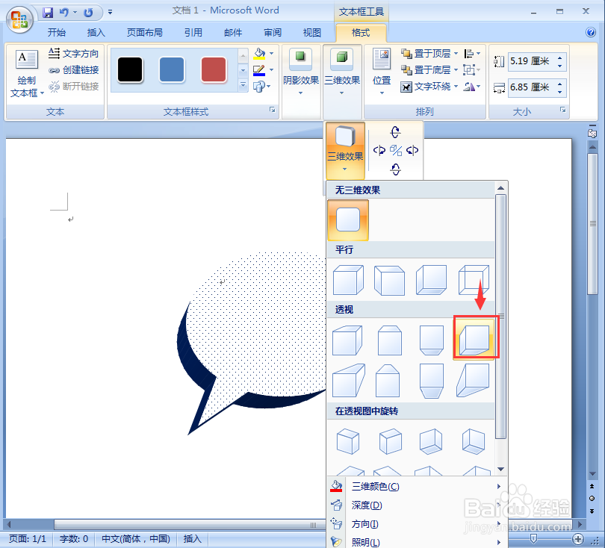
Task: Open the 照明(L) submenu
Action: [417, 542]
